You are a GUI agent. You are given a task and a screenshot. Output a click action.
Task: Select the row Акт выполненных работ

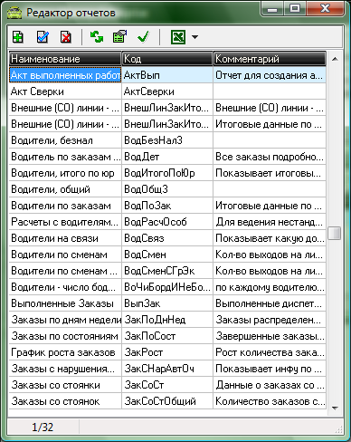click(x=167, y=75)
